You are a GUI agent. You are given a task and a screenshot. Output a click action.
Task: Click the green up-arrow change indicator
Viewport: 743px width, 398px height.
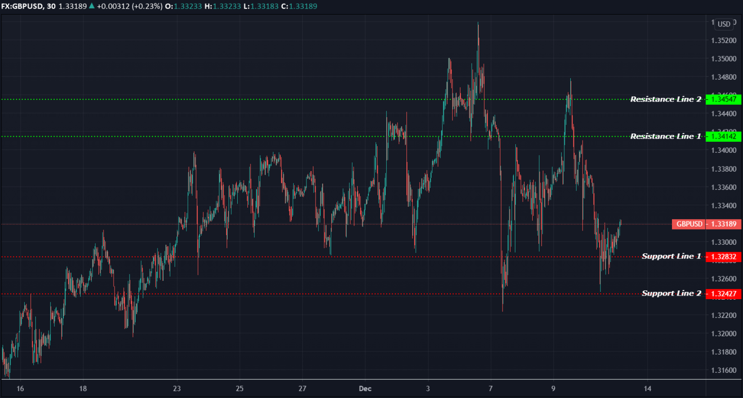pos(92,6)
